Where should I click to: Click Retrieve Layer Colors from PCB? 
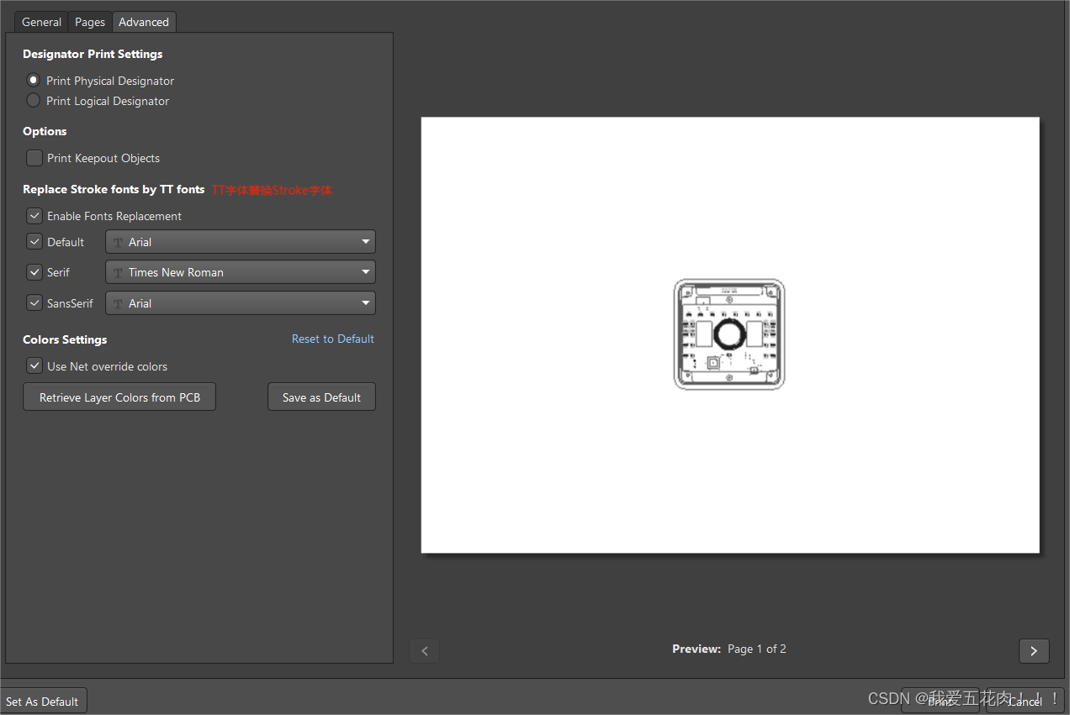(119, 397)
